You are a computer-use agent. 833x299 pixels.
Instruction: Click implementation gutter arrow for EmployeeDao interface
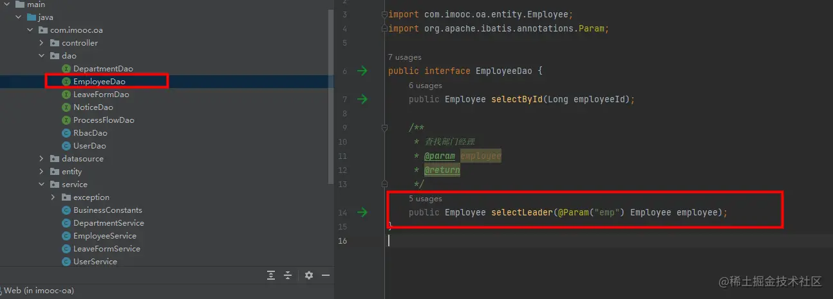coord(362,71)
